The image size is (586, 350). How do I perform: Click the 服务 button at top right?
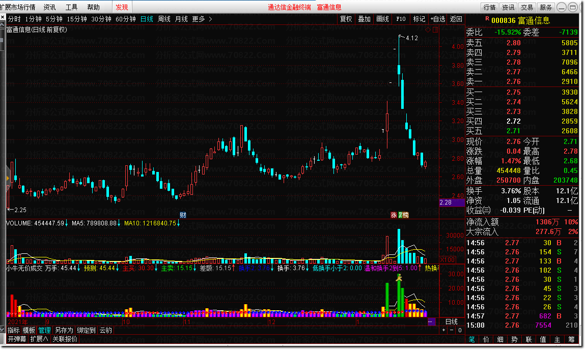[x=546, y=7]
